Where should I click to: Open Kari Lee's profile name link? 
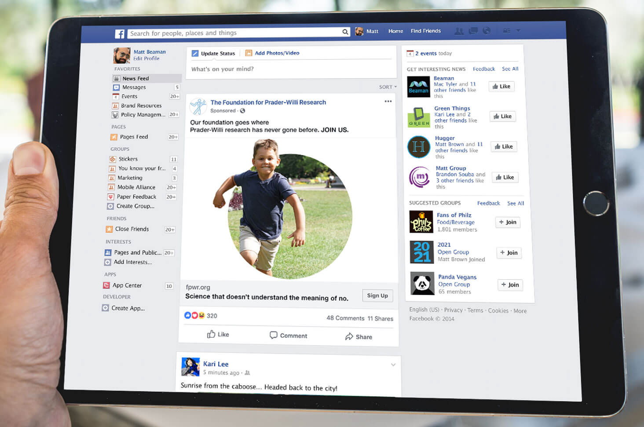click(x=216, y=364)
